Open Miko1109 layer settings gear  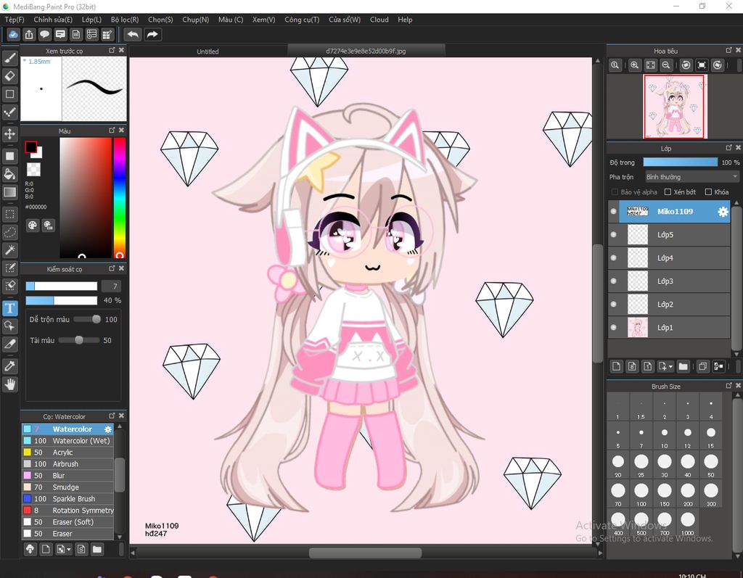point(723,212)
